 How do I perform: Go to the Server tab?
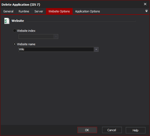[x=39, y=11]
